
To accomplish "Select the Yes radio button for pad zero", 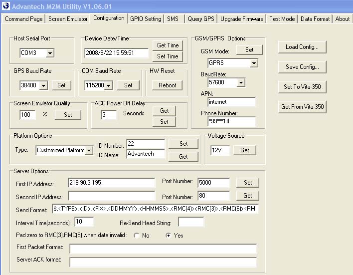I will [168, 236].
